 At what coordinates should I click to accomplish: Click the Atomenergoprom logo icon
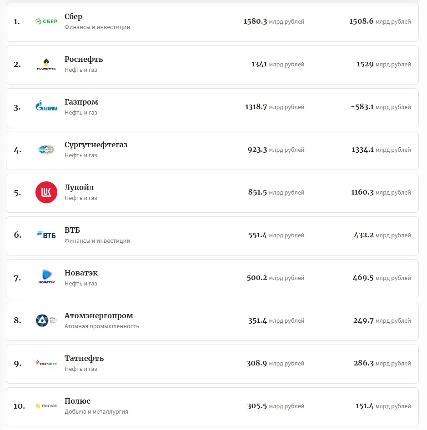[46, 320]
